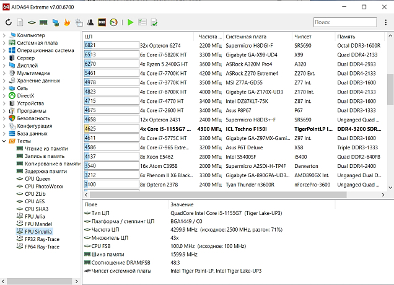This screenshot has height=285, width=394.
Task: Sort by the Частота column header
Action: tap(211, 36)
